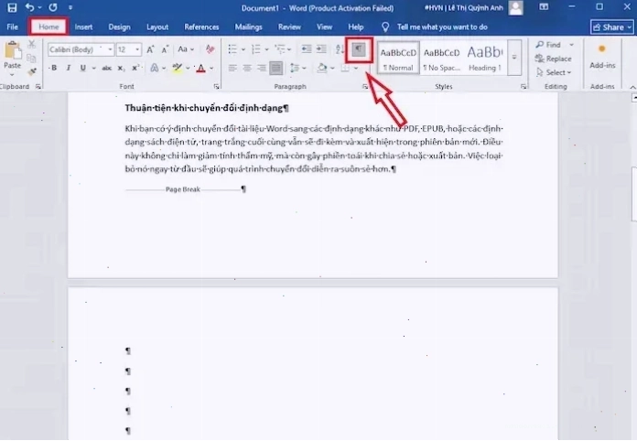The width and height of the screenshot is (637, 441).
Task: Click the Sort A-Z icon
Action: click(340, 49)
